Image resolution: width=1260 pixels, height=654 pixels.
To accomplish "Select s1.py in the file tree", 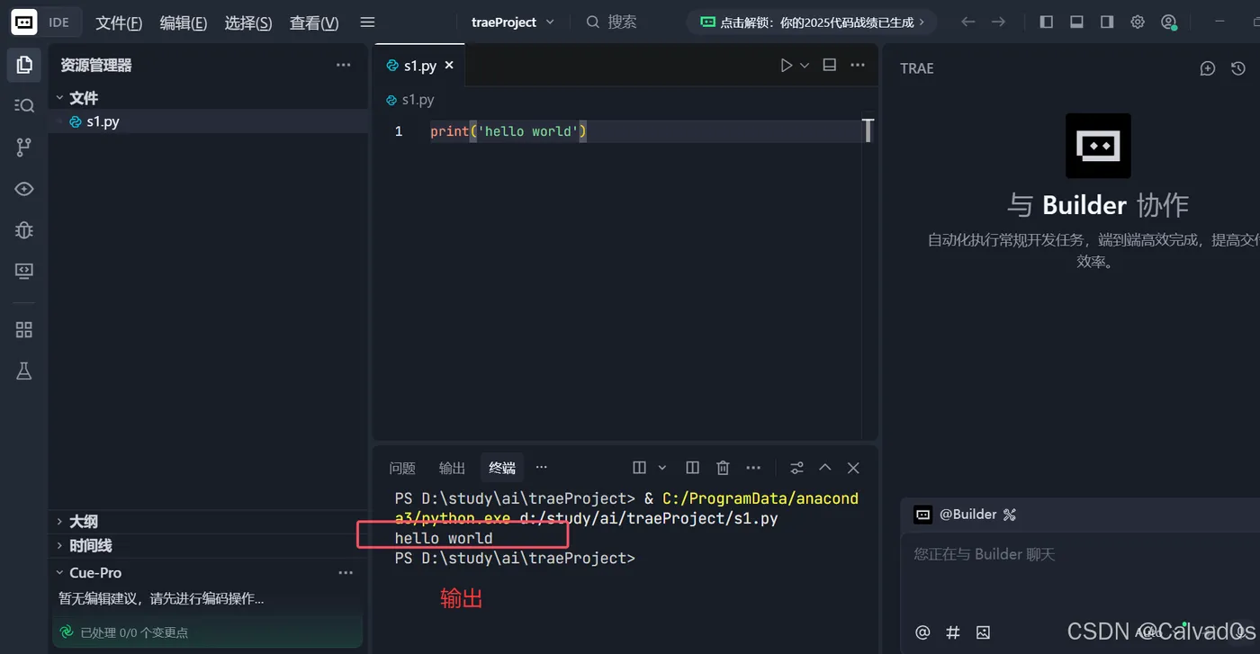I will [x=209, y=121].
